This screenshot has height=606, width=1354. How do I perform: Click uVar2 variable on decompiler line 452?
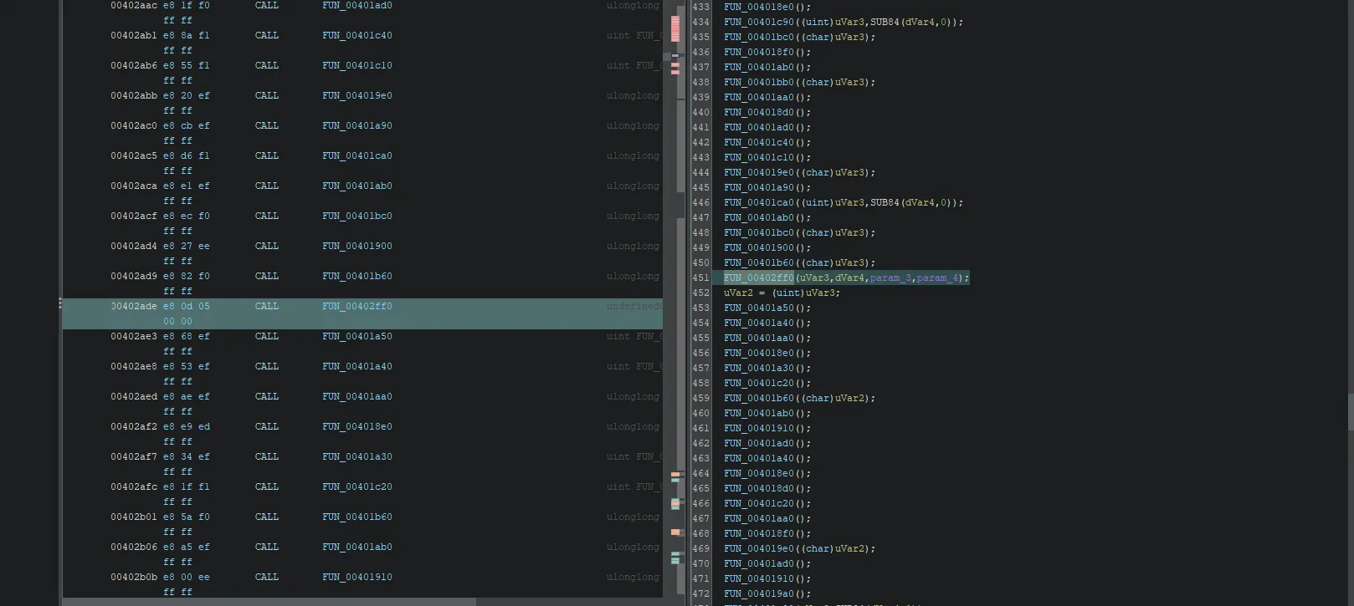(x=738, y=293)
